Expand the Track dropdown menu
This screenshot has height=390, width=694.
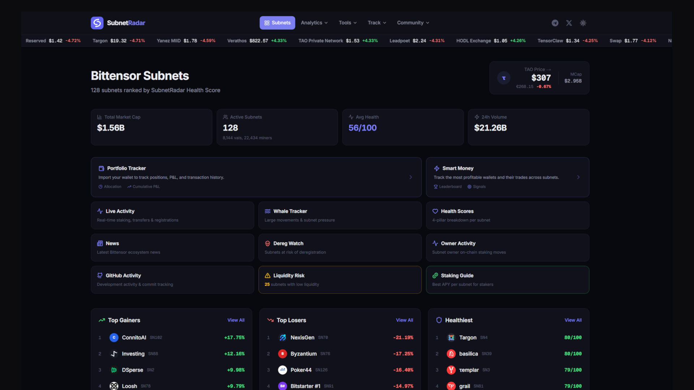click(x=377, y=23)
